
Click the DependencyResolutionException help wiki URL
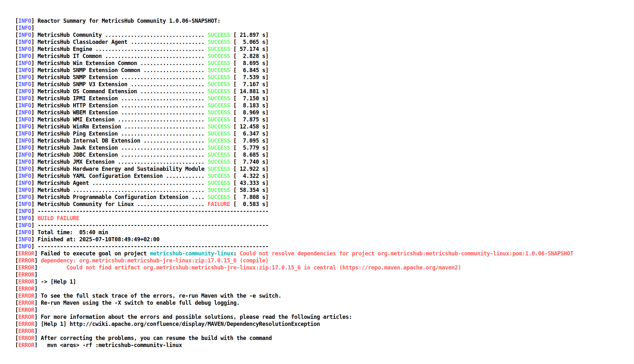click(194, 324)
